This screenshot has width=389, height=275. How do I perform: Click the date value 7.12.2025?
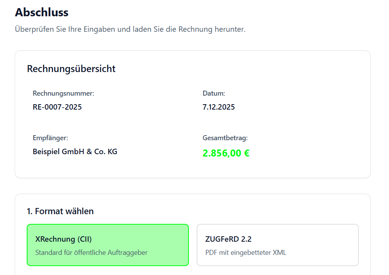(x=218, y=107)
